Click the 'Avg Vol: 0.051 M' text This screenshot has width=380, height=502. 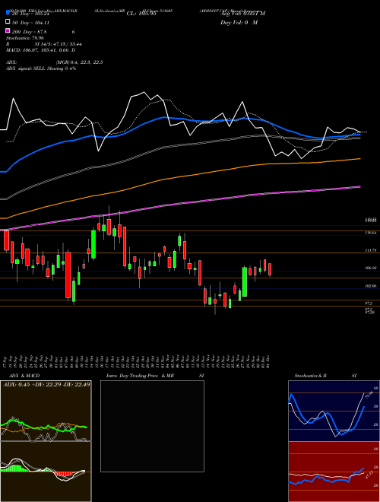pyautogui.click(x=242, y=14)
